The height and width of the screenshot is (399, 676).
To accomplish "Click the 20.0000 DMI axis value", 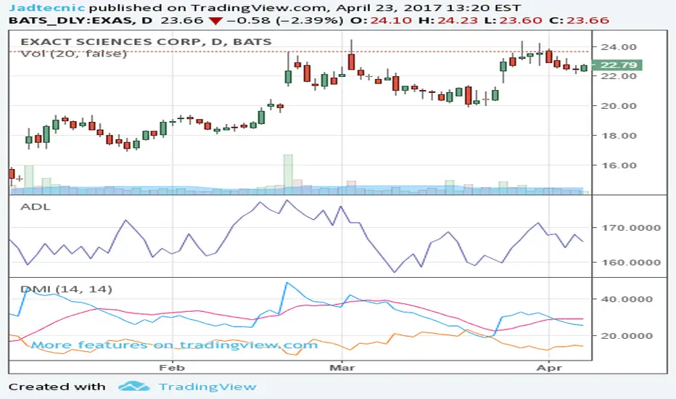I will coord(627,336).
